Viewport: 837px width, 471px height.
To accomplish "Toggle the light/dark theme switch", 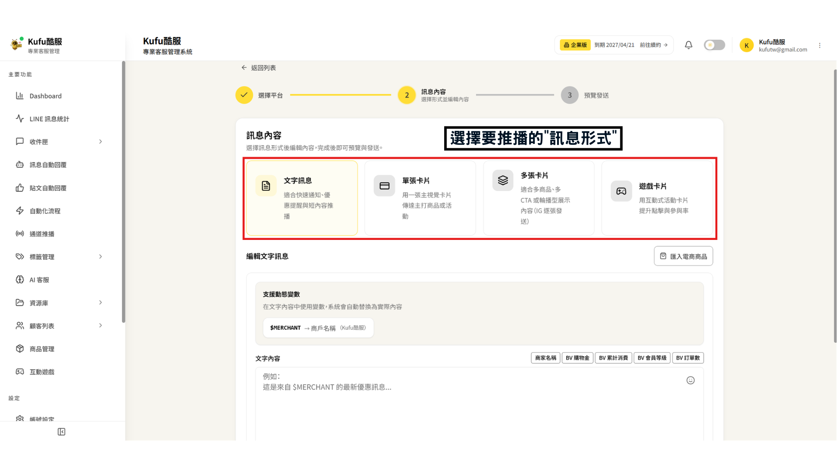I will 714,45.
